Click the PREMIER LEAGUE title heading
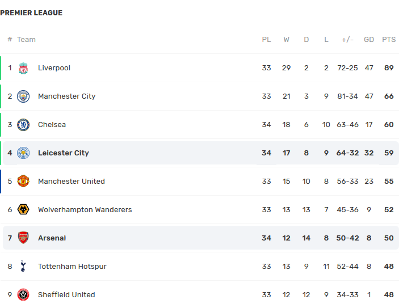399x308 pixels. [31, 13]
